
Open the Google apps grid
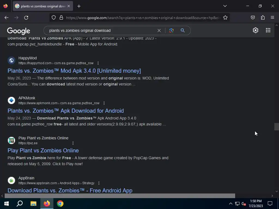[268, 30]
